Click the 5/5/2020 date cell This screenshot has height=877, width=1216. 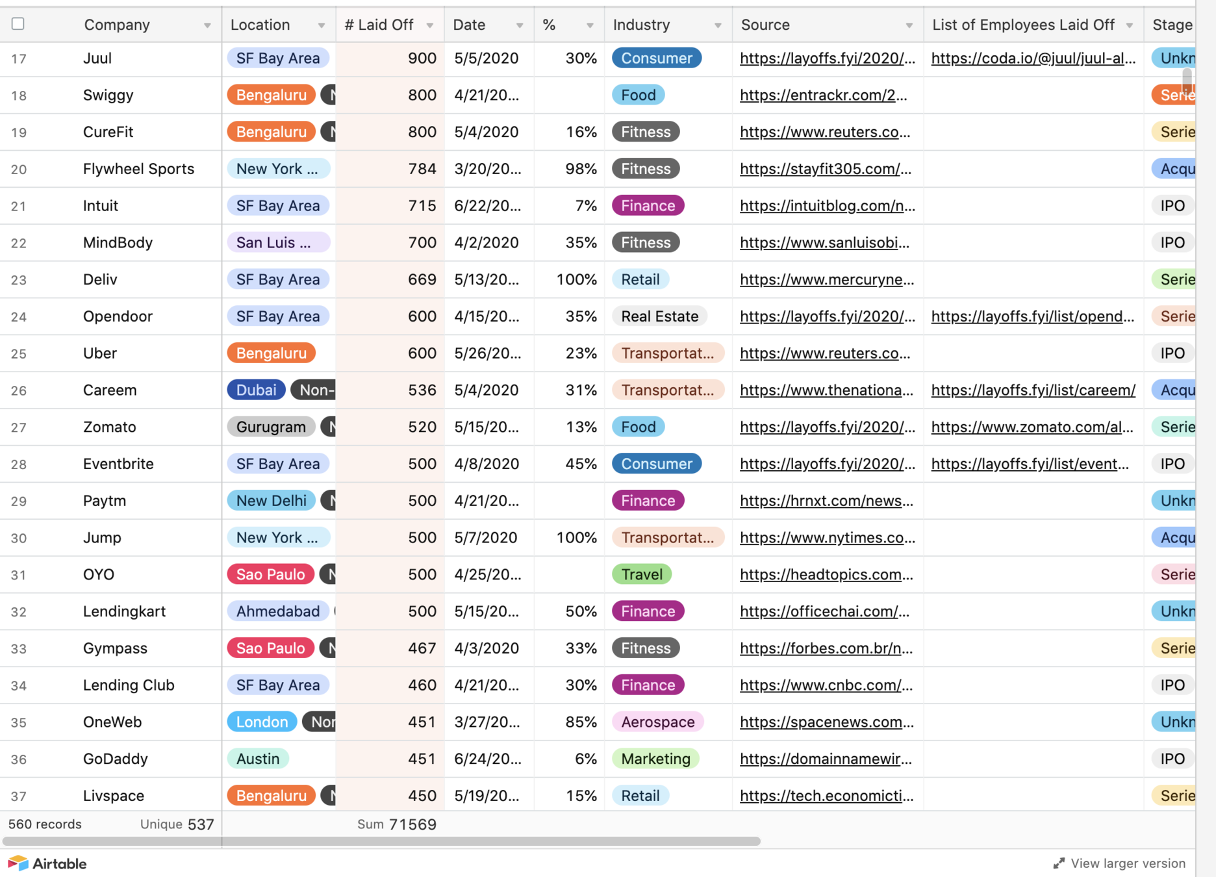[490, 58]
